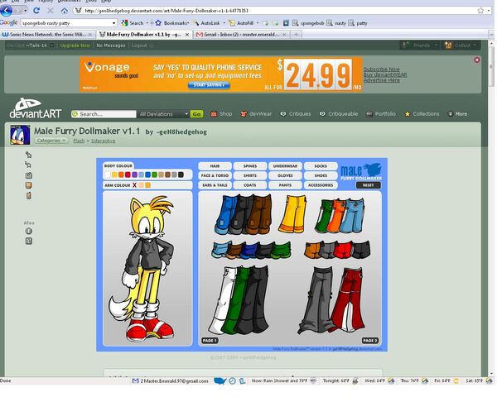497x397 pixels.
Task: Click the first sidebar icon below the title
Action: 28,155
